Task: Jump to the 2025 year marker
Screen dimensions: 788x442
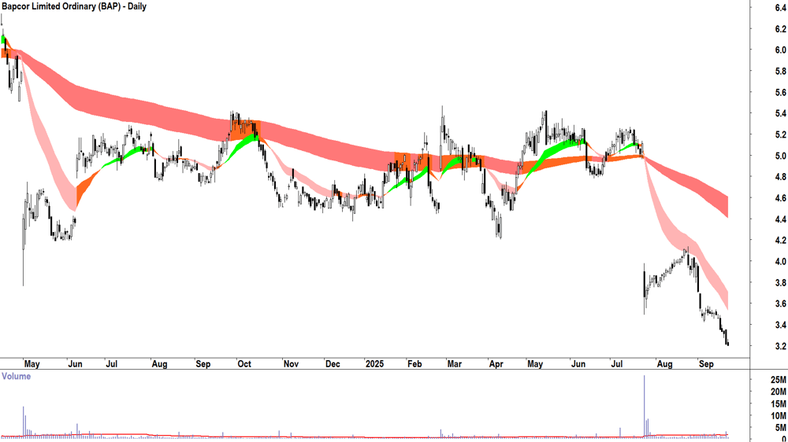Action: tap(375, 364)
